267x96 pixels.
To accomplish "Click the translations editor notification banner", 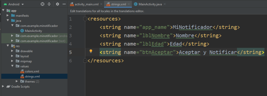I will [167, 11].
